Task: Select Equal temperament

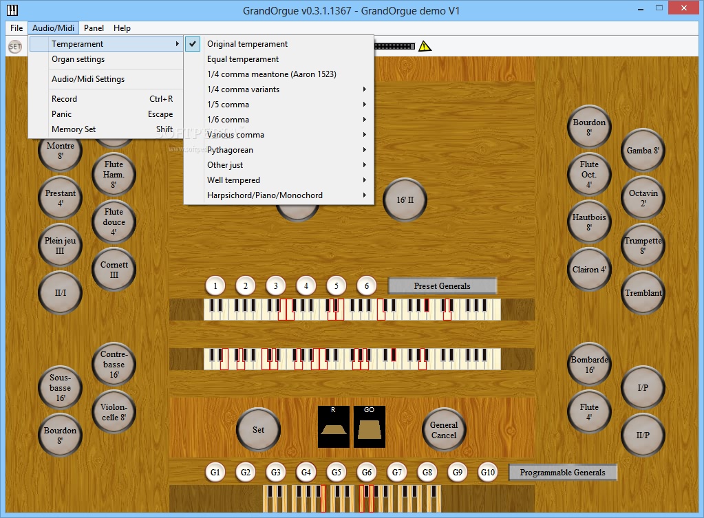Action: click(x=279, y=59)
